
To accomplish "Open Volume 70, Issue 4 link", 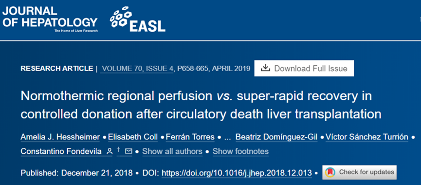I will (x=137, y=69).
